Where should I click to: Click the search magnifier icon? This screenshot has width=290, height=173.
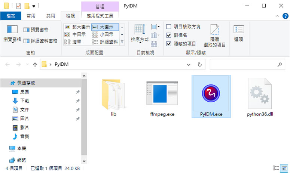pyautogui.click(x=280, y=64)
